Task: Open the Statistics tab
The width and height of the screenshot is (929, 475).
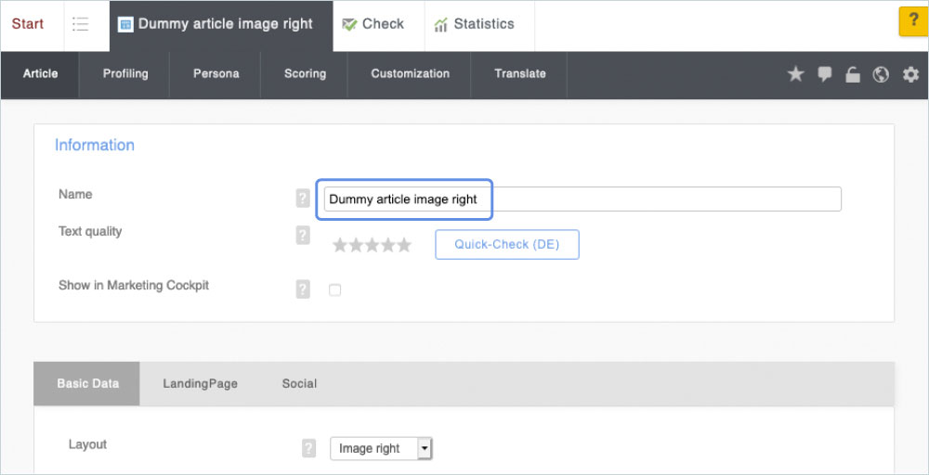Action: tap(479, 24)
